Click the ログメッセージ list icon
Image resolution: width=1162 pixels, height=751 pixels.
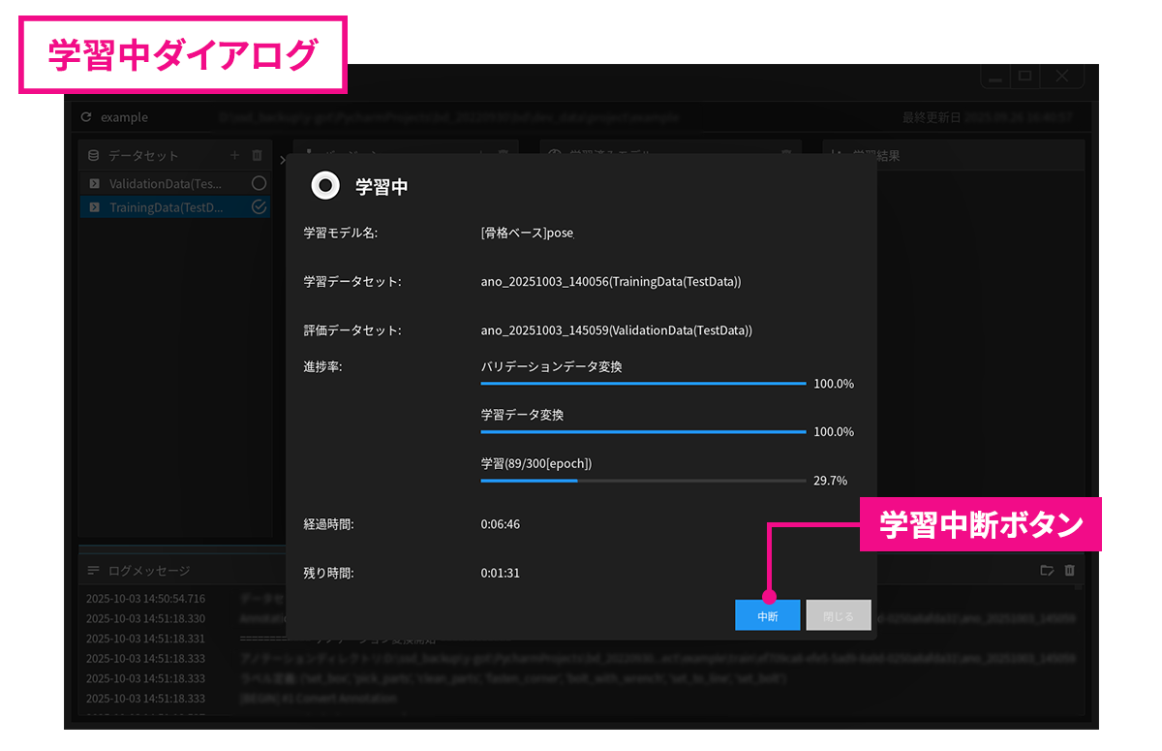pyautogui.click(x=94, y=571)
